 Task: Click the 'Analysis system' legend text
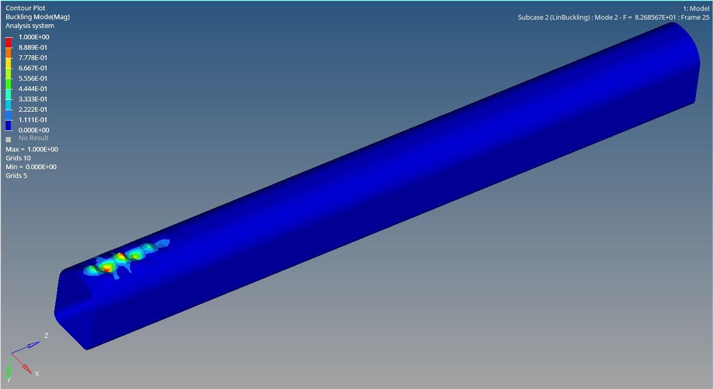pos(30,26)
